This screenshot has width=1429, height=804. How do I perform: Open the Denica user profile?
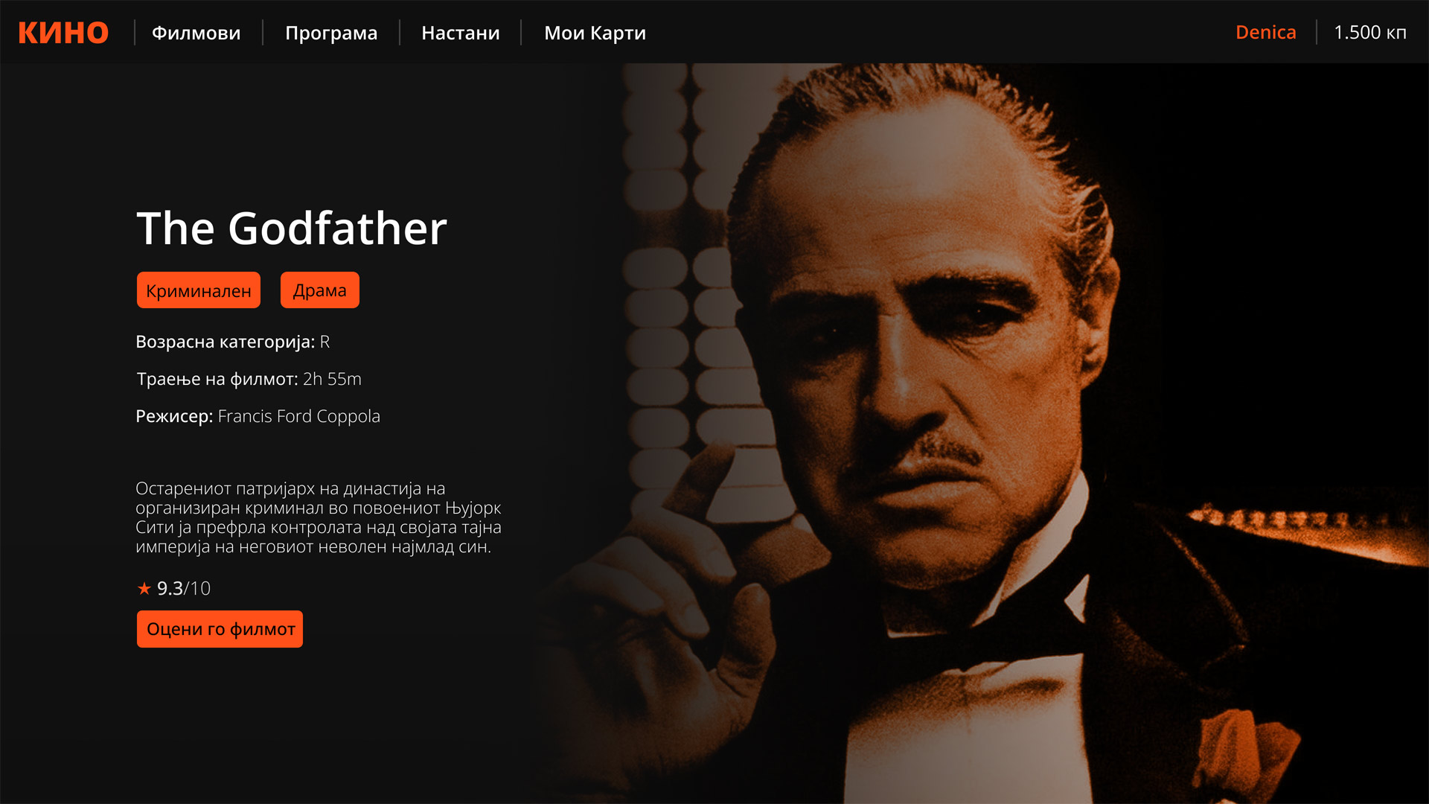(1265, 33)
